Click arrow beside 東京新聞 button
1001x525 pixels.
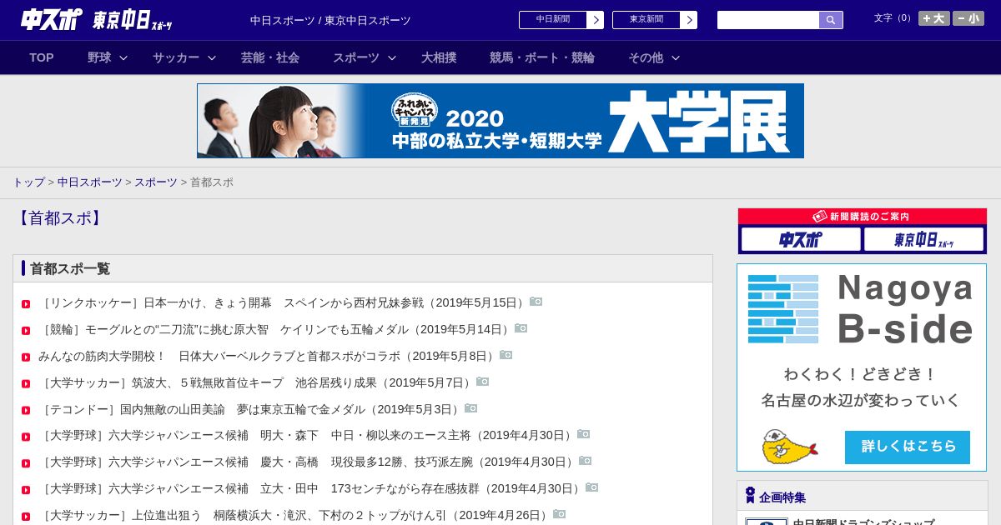(x=688, y=20)
